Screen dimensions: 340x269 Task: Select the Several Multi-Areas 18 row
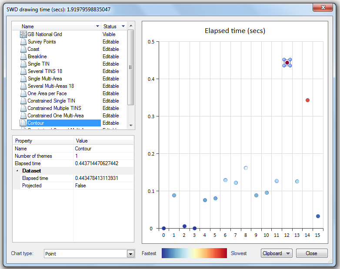(50, 86)
